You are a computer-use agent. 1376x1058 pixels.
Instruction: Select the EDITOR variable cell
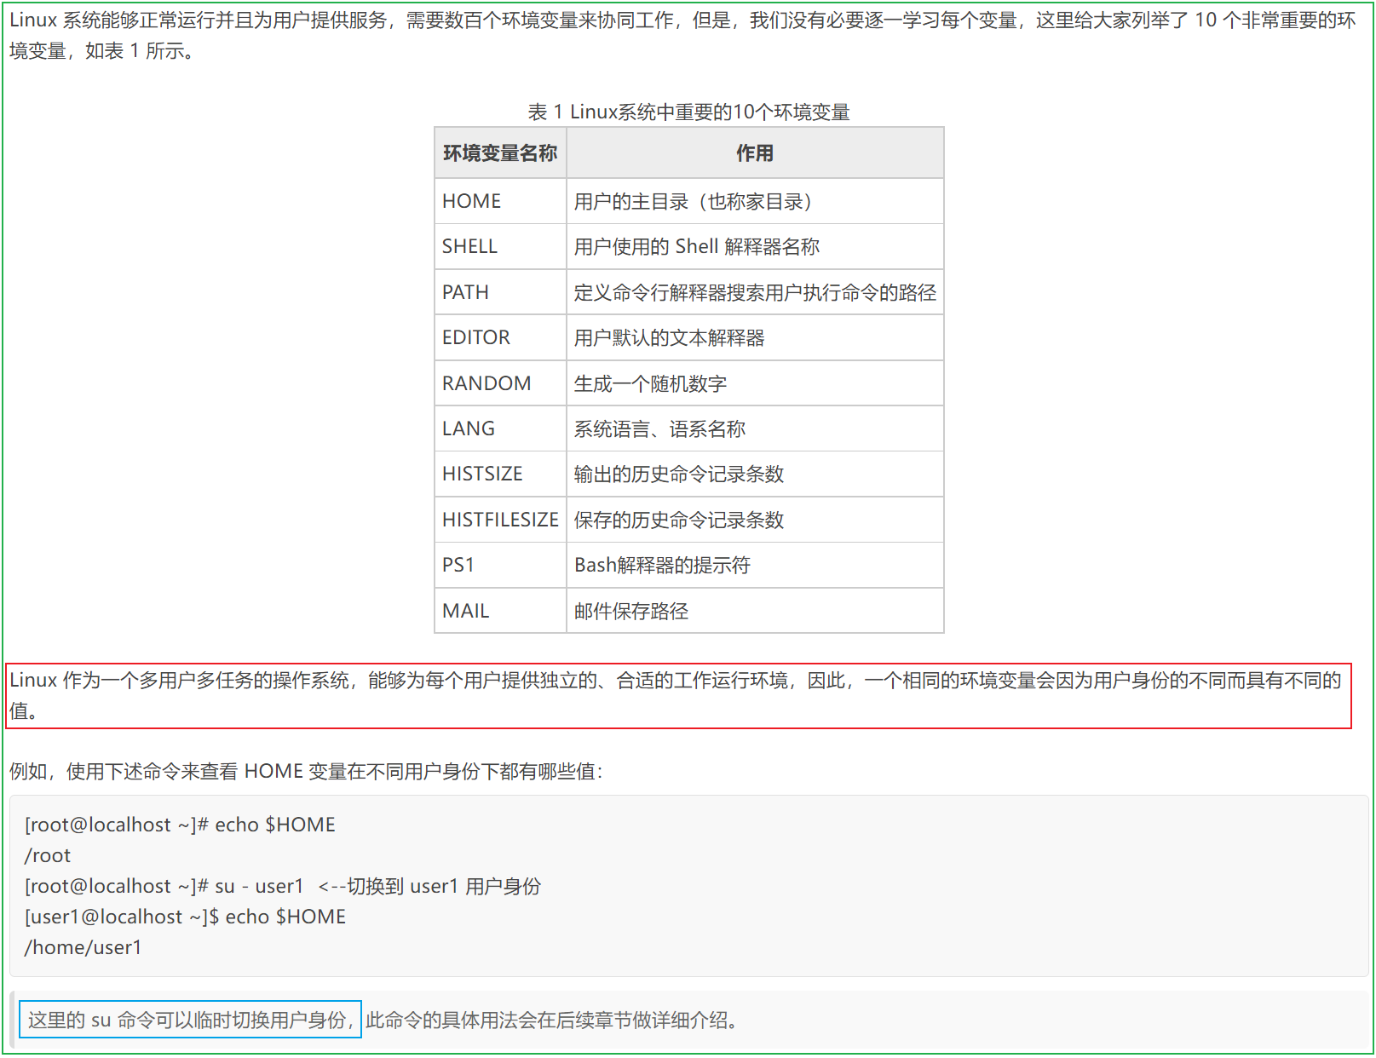point(500,337)
